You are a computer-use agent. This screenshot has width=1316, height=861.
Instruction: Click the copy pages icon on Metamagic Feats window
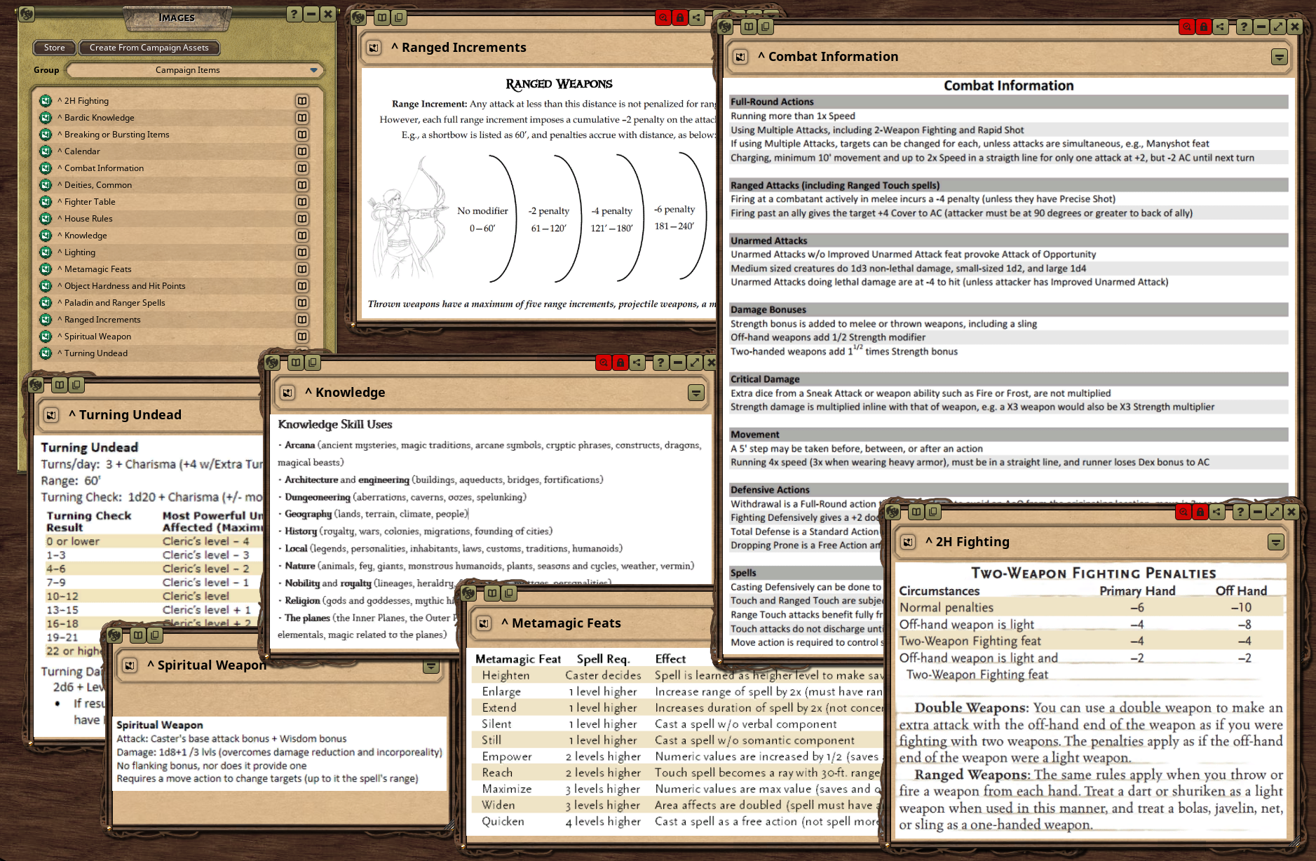510,593
